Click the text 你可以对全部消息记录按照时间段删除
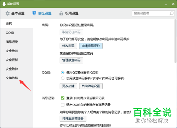The height and width of the screenshot is (128, 177). [85, 126]
